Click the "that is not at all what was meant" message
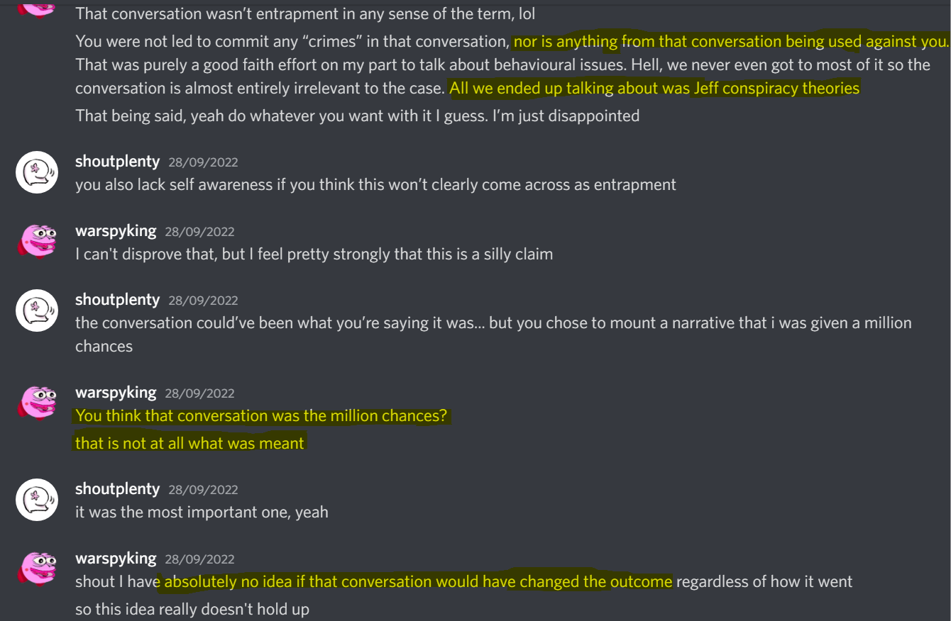The height and width of the screenshot is (621, 951). click(189, 444)
